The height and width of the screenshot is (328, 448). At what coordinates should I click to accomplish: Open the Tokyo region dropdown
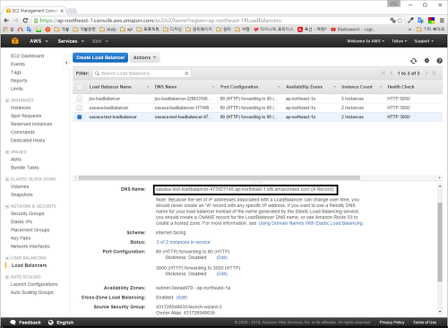(x=399, y=41)
